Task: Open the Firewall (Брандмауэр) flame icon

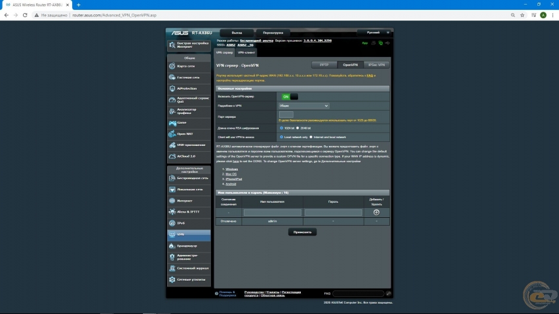Action: pos(172,246)
